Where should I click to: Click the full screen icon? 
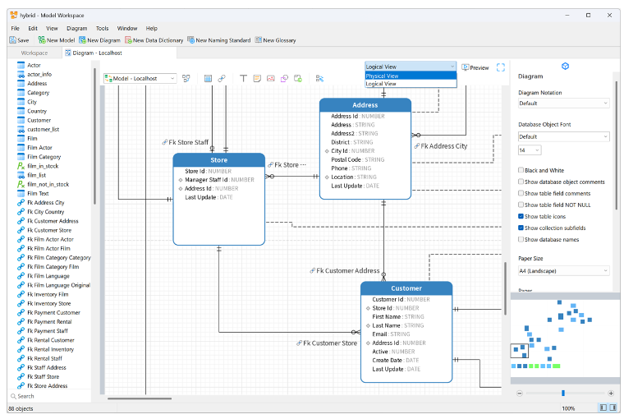point(501,67)
